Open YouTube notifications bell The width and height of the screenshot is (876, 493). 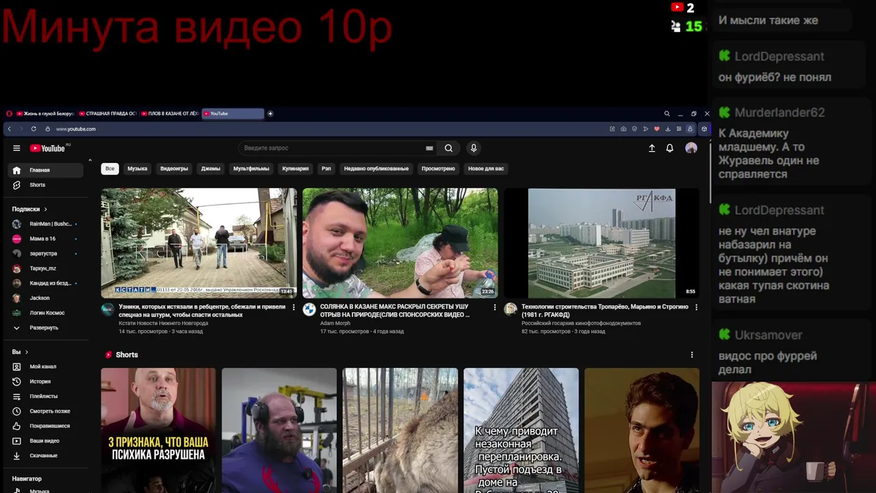[670, 148]
